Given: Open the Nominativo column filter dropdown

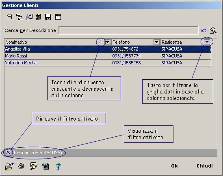Looking at the screenshot, I should pyautogui.click(x=108, y=42).
